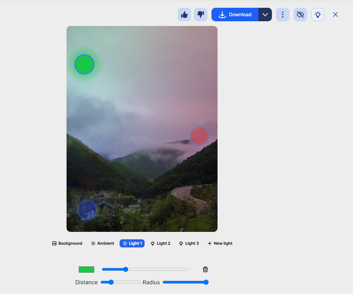This screenshot has width=354, height=294.
Task: Switch to the Light 2 tab
Action: click(160, 243)
